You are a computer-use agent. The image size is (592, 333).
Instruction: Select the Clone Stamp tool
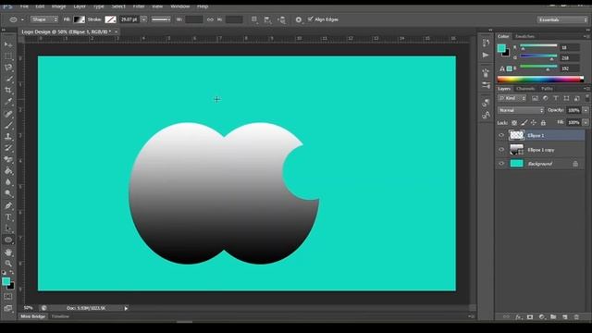point(8,137)
